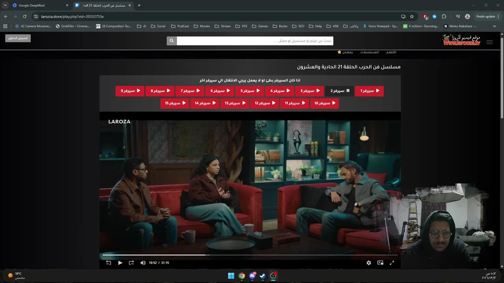Viewport: 504px width, 283px height.
Task: Switch to server سيرفر 14
Action: tap(205, 103)
